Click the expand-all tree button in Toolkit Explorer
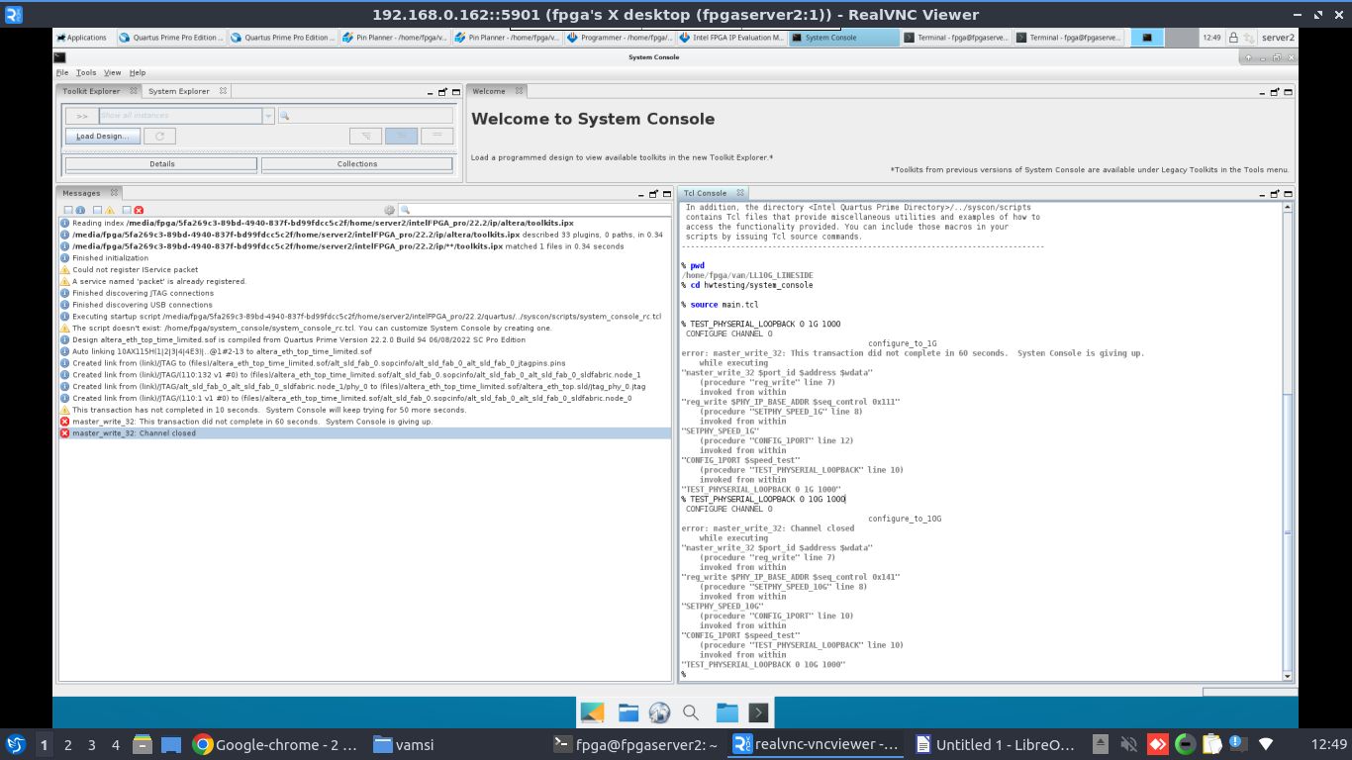Screen dimensions: 1352x760 click(x=365, y=136)
